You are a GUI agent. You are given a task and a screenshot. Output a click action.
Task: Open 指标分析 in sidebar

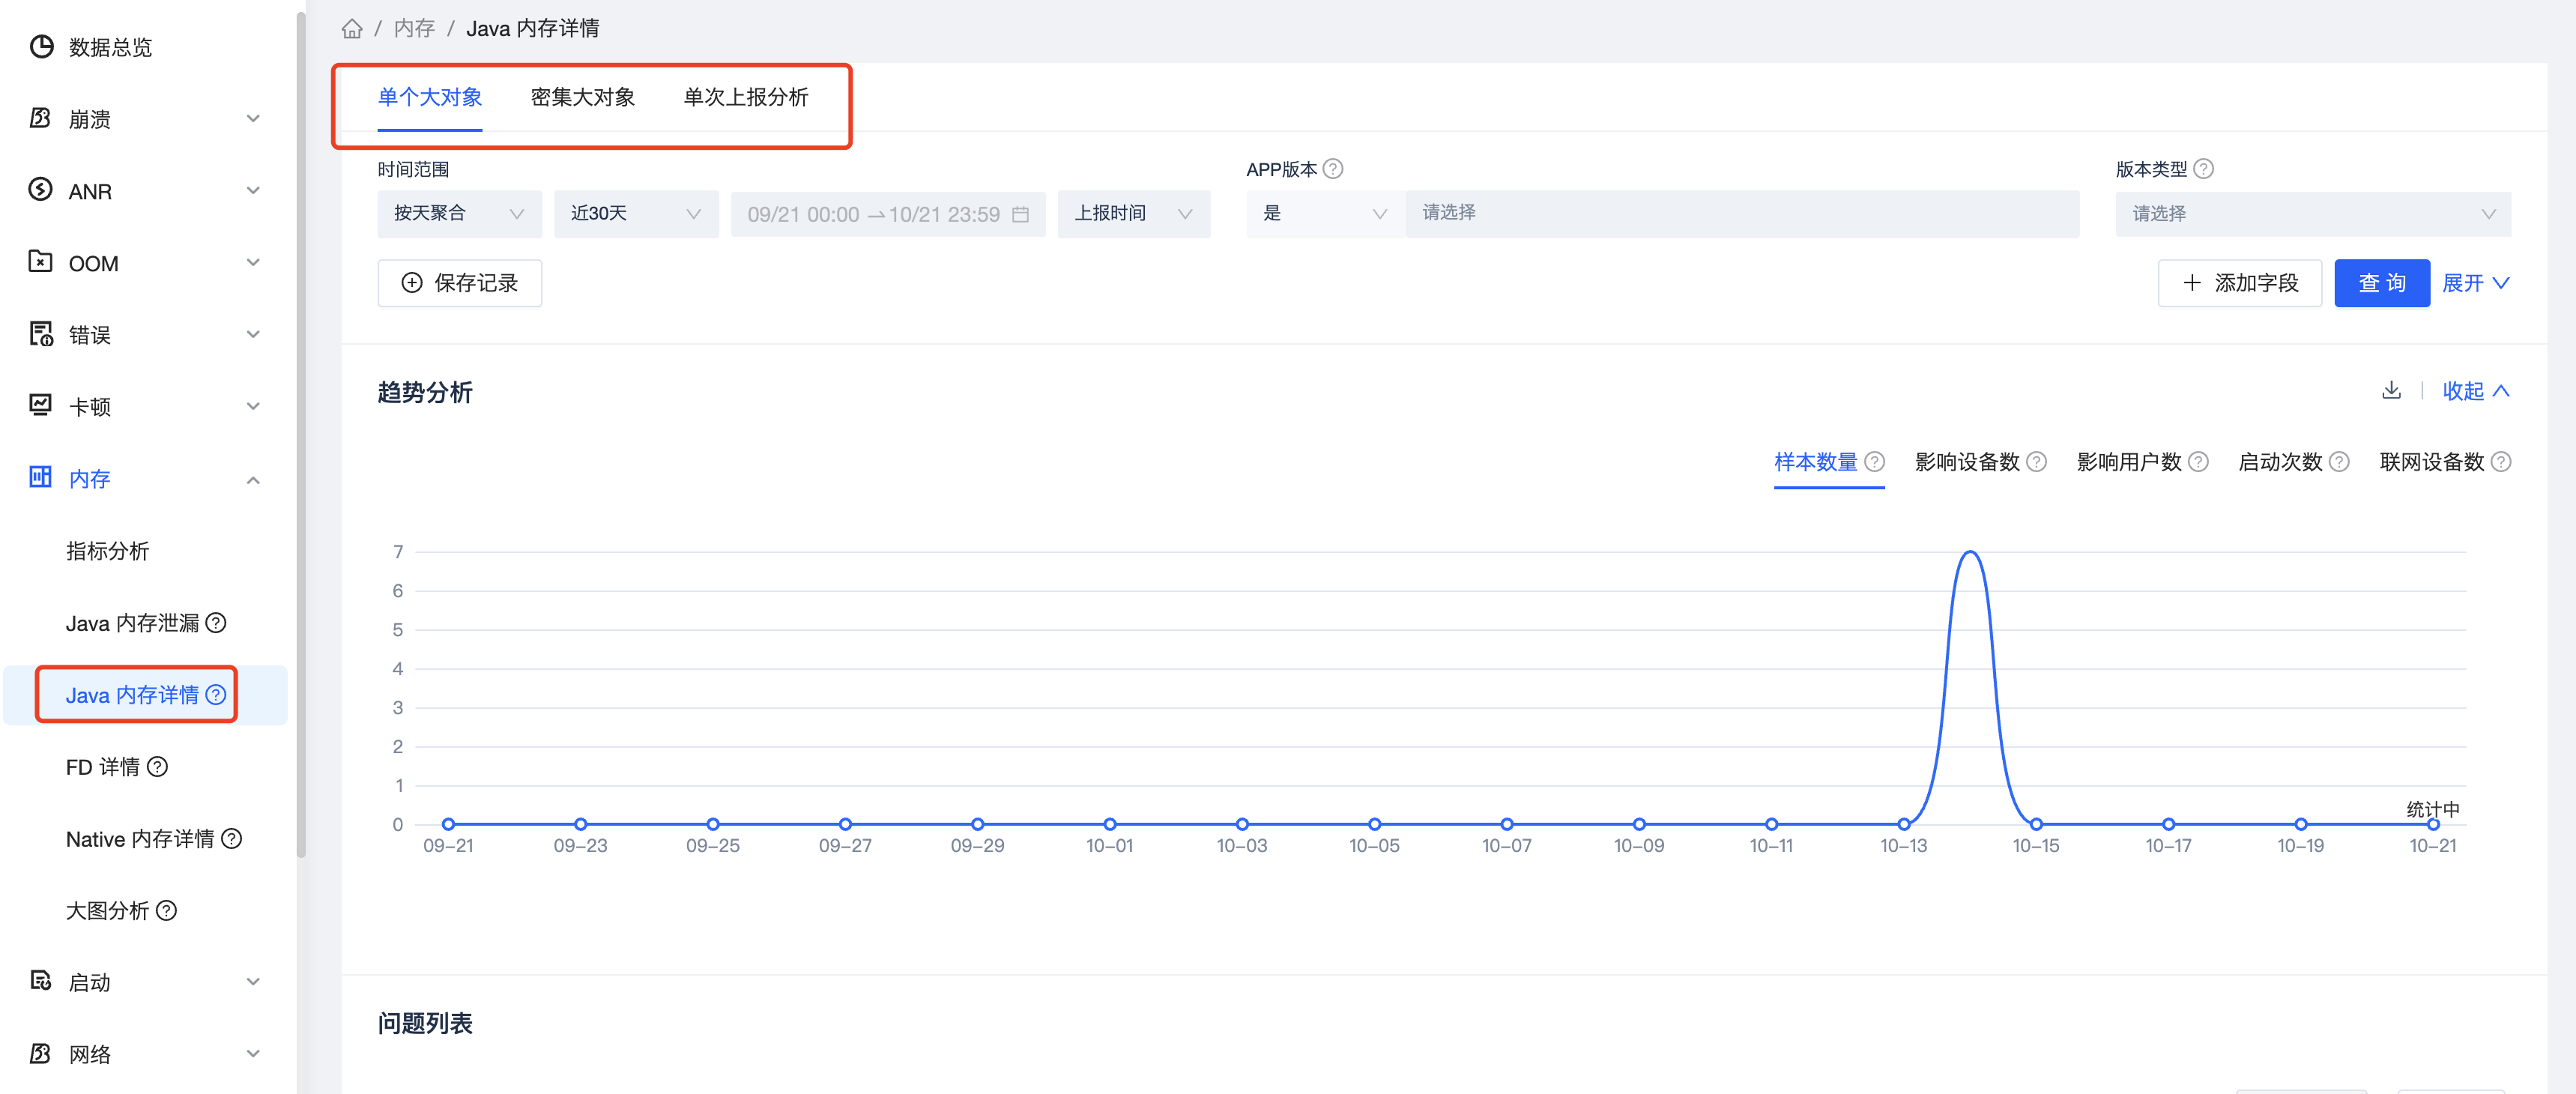click(107, 551)
